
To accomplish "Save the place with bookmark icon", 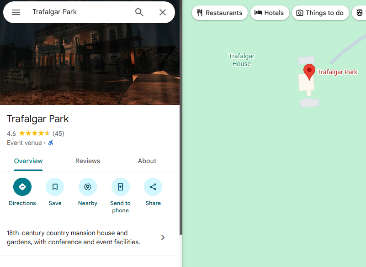I will coord(55,187).
